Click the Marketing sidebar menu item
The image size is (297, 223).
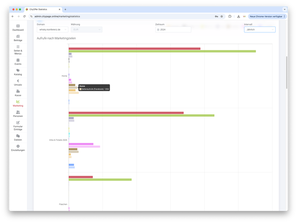pos(18,103)
